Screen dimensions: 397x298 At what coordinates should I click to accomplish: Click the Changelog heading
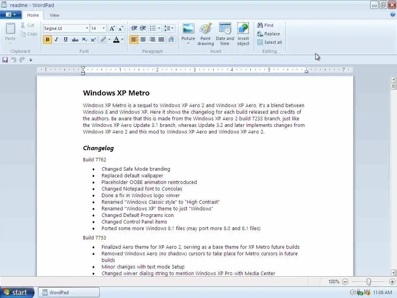click(x=98, y=148)
